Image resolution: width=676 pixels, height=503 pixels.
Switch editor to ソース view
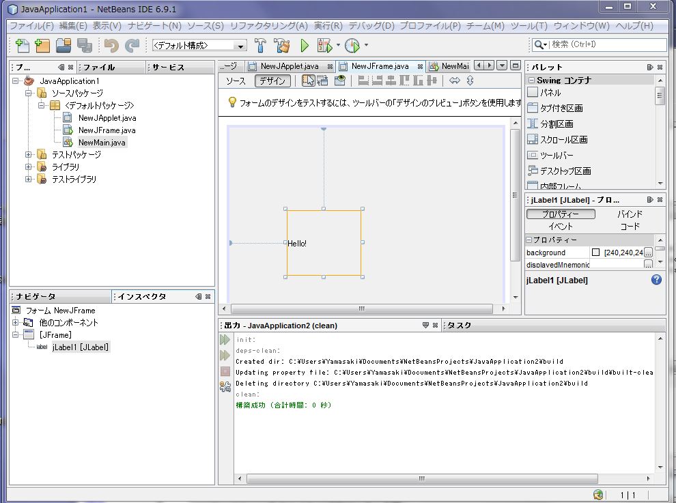(236, 81)
